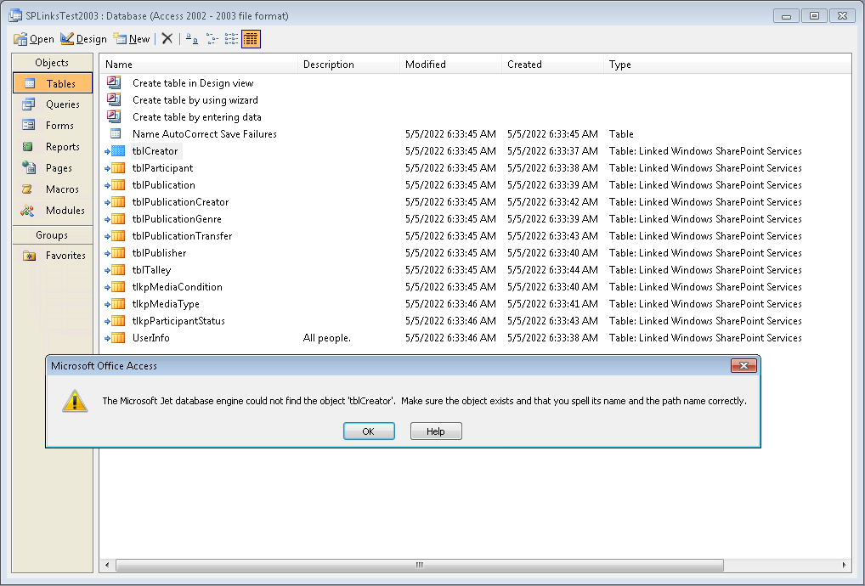Click the Create table by using wizard icon
Image resolution: width=865 pixels, height=586 pixels.
(114, 99)
